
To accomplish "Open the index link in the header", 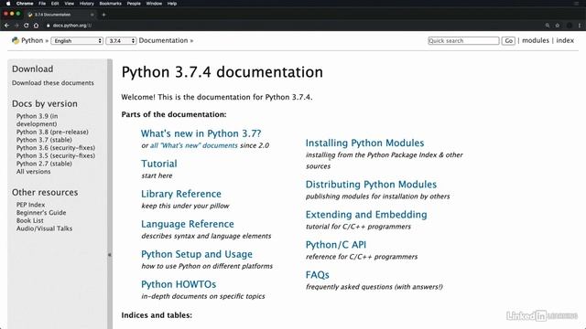I will coord(565,40).
